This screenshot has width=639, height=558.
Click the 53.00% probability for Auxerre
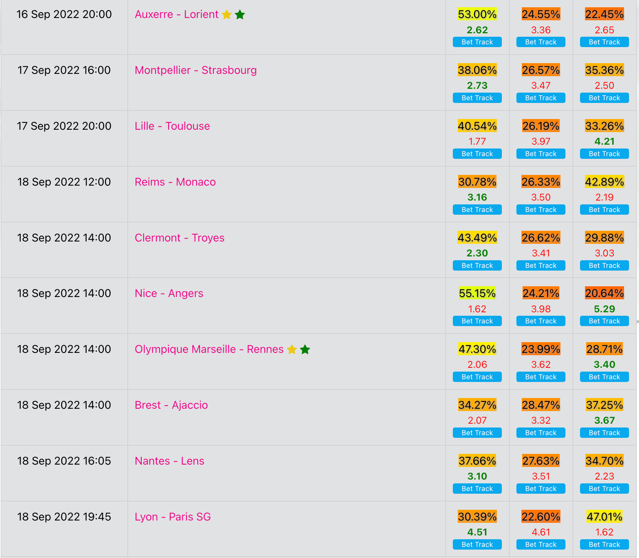click(x=477, y=15)
